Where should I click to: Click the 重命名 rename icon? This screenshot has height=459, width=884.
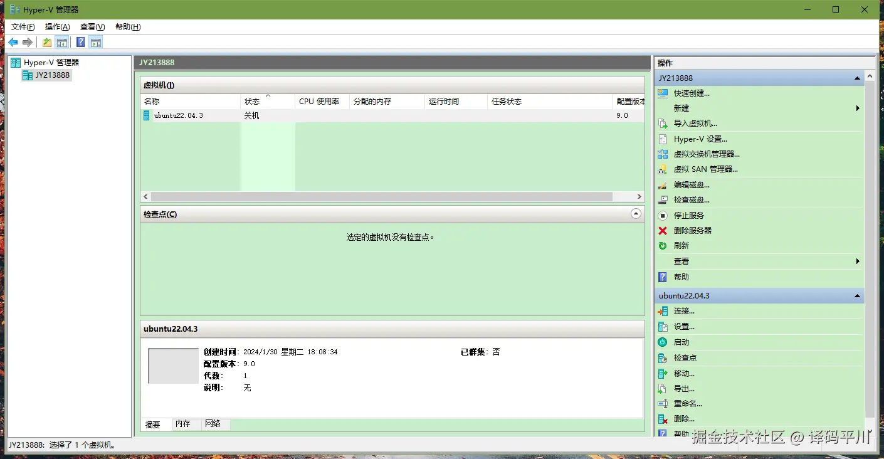663,404
